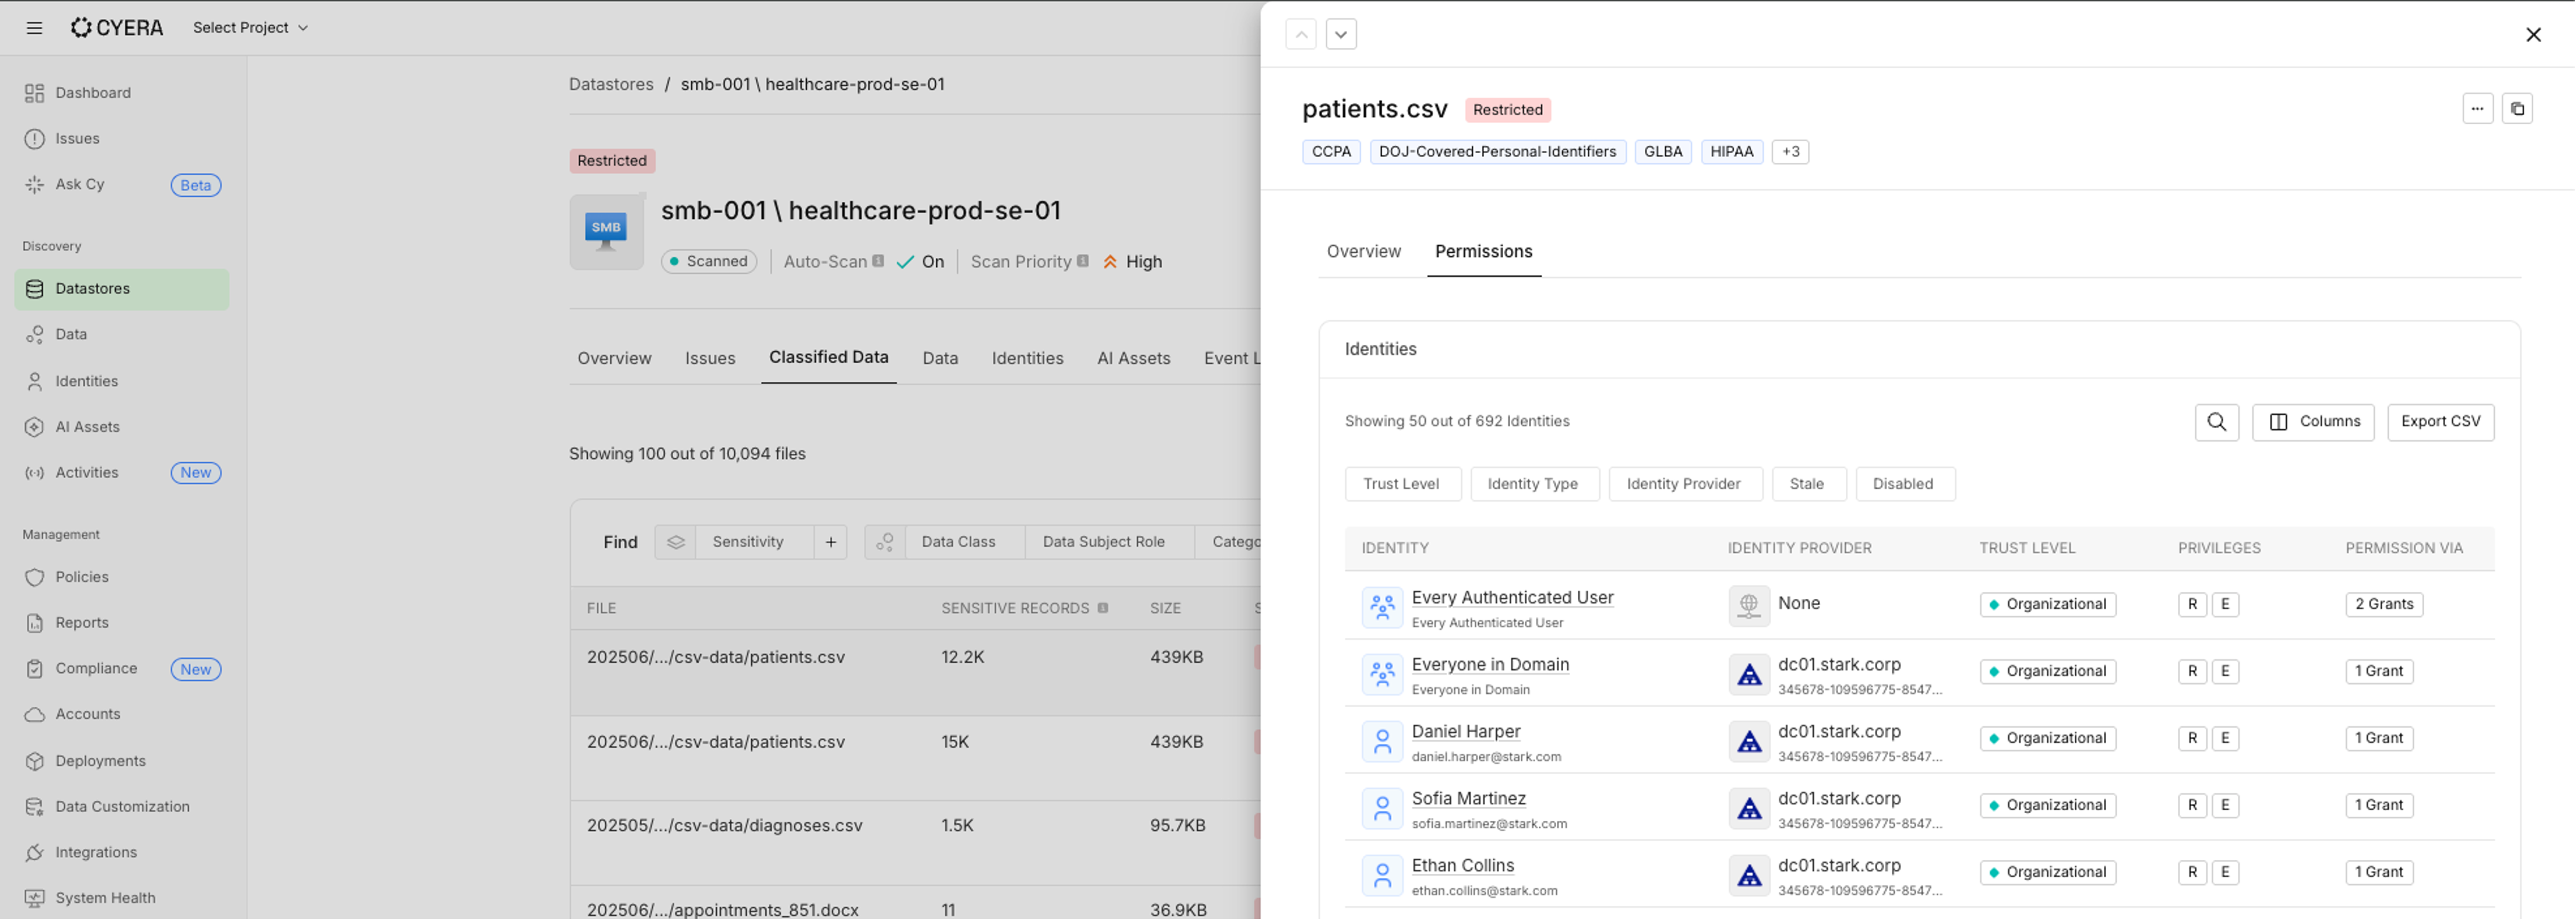Select the Ask Cy beta feature
2576x920 pixels.
click(x=80, y=184)
